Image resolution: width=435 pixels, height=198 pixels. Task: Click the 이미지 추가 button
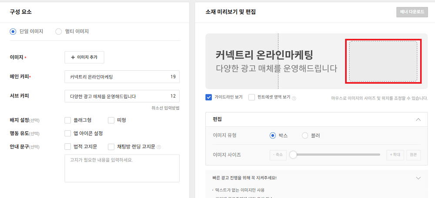tap(84, 57)
